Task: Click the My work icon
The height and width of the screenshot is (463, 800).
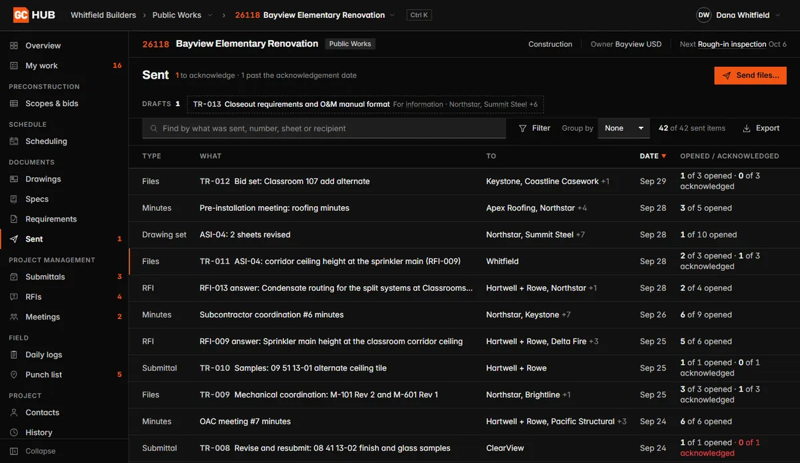Action: point(14,65)
